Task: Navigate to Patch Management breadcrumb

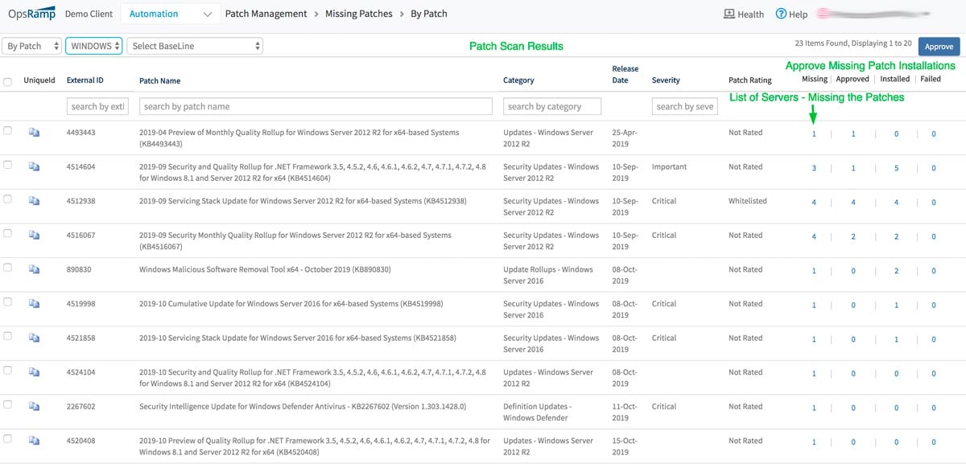Action: [x=266, y=14]
